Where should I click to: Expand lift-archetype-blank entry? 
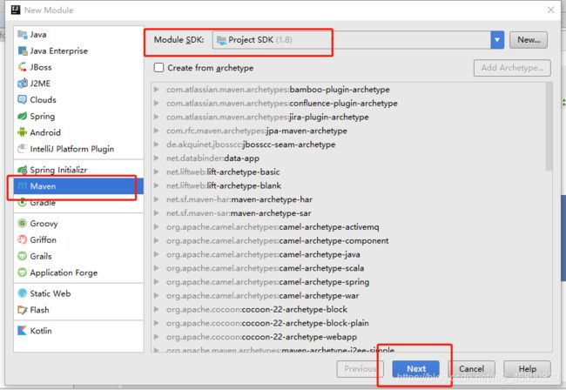tap(156, 185)
